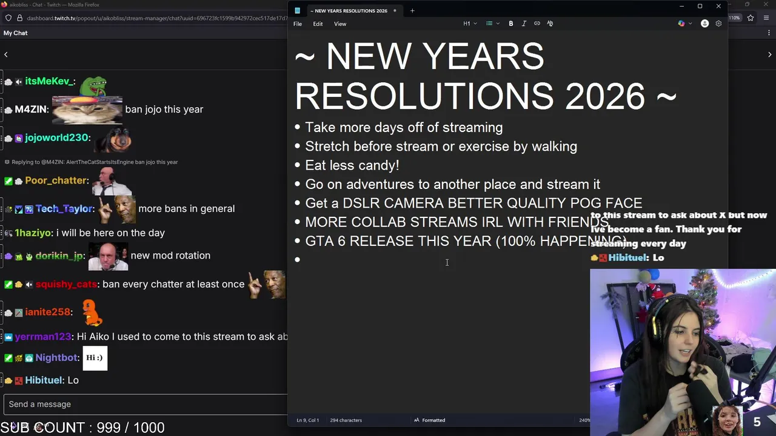Click username squishy_cats in chat
The height and width of the screenshot is (436, 776).
pos(66,284)
